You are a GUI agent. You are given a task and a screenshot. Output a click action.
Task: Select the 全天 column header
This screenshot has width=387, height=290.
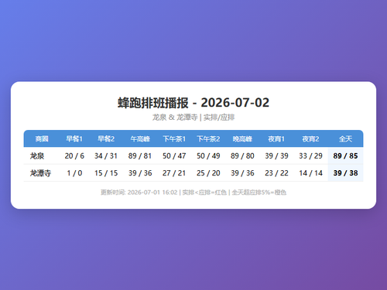coord(345,139)
